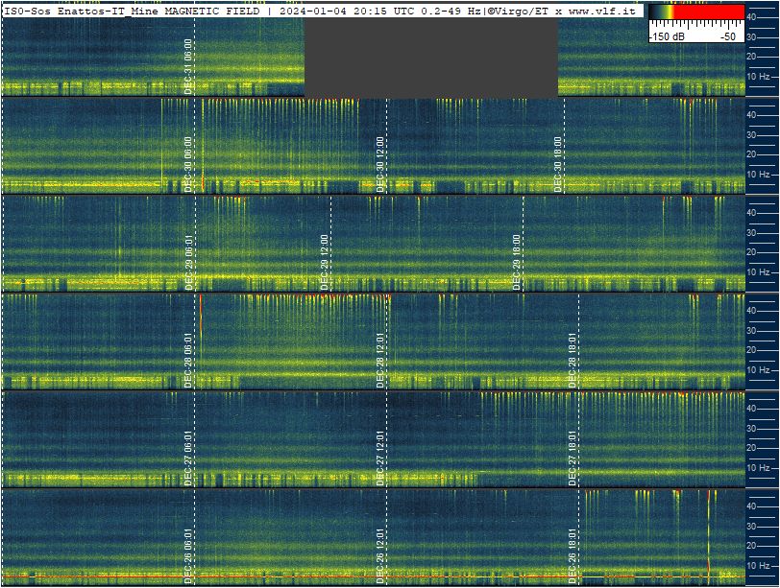Click the -50 label on the legend
Screen dimensions: 780x588
729,36
